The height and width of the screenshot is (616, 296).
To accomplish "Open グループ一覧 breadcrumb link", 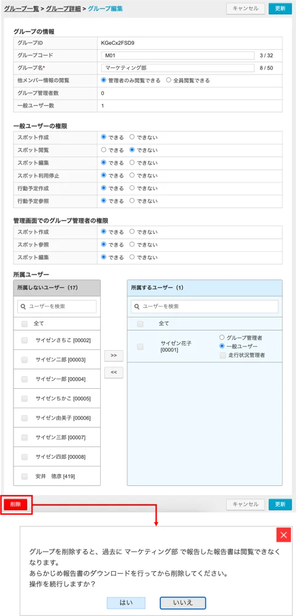I will (21, 8).
